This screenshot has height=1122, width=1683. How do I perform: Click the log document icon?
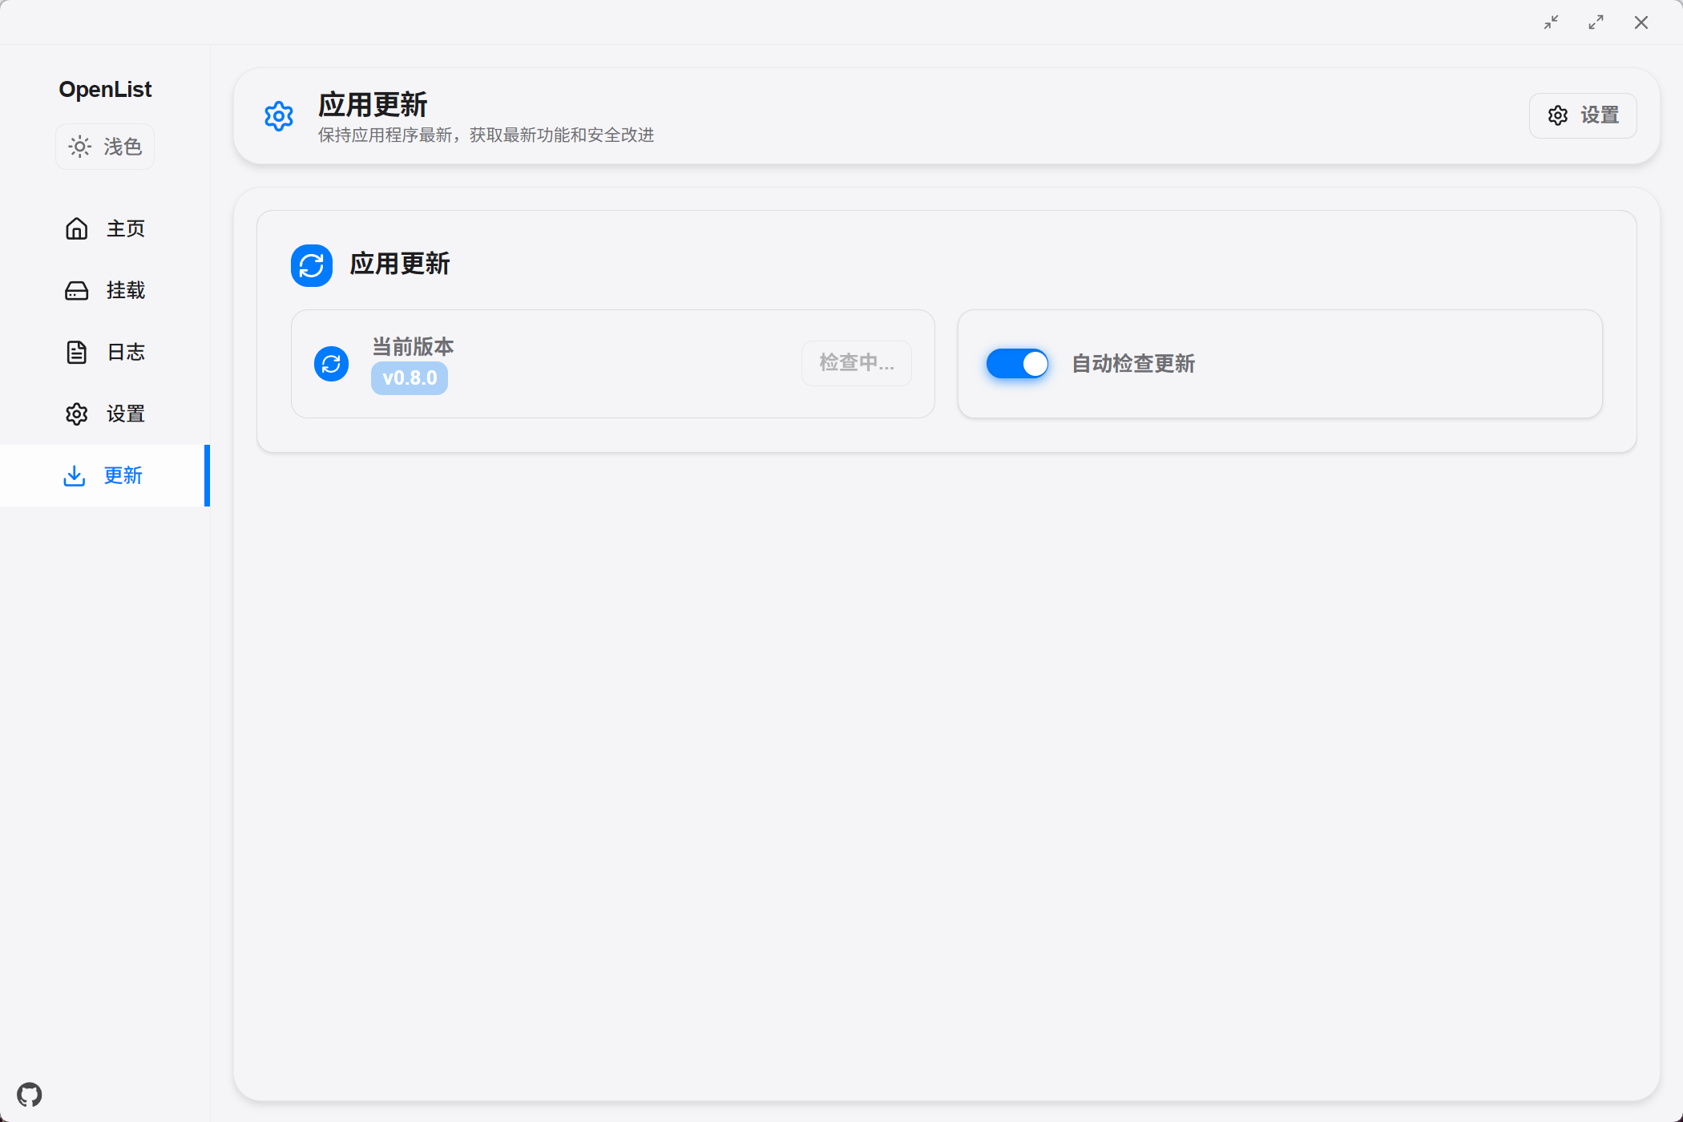77,353
